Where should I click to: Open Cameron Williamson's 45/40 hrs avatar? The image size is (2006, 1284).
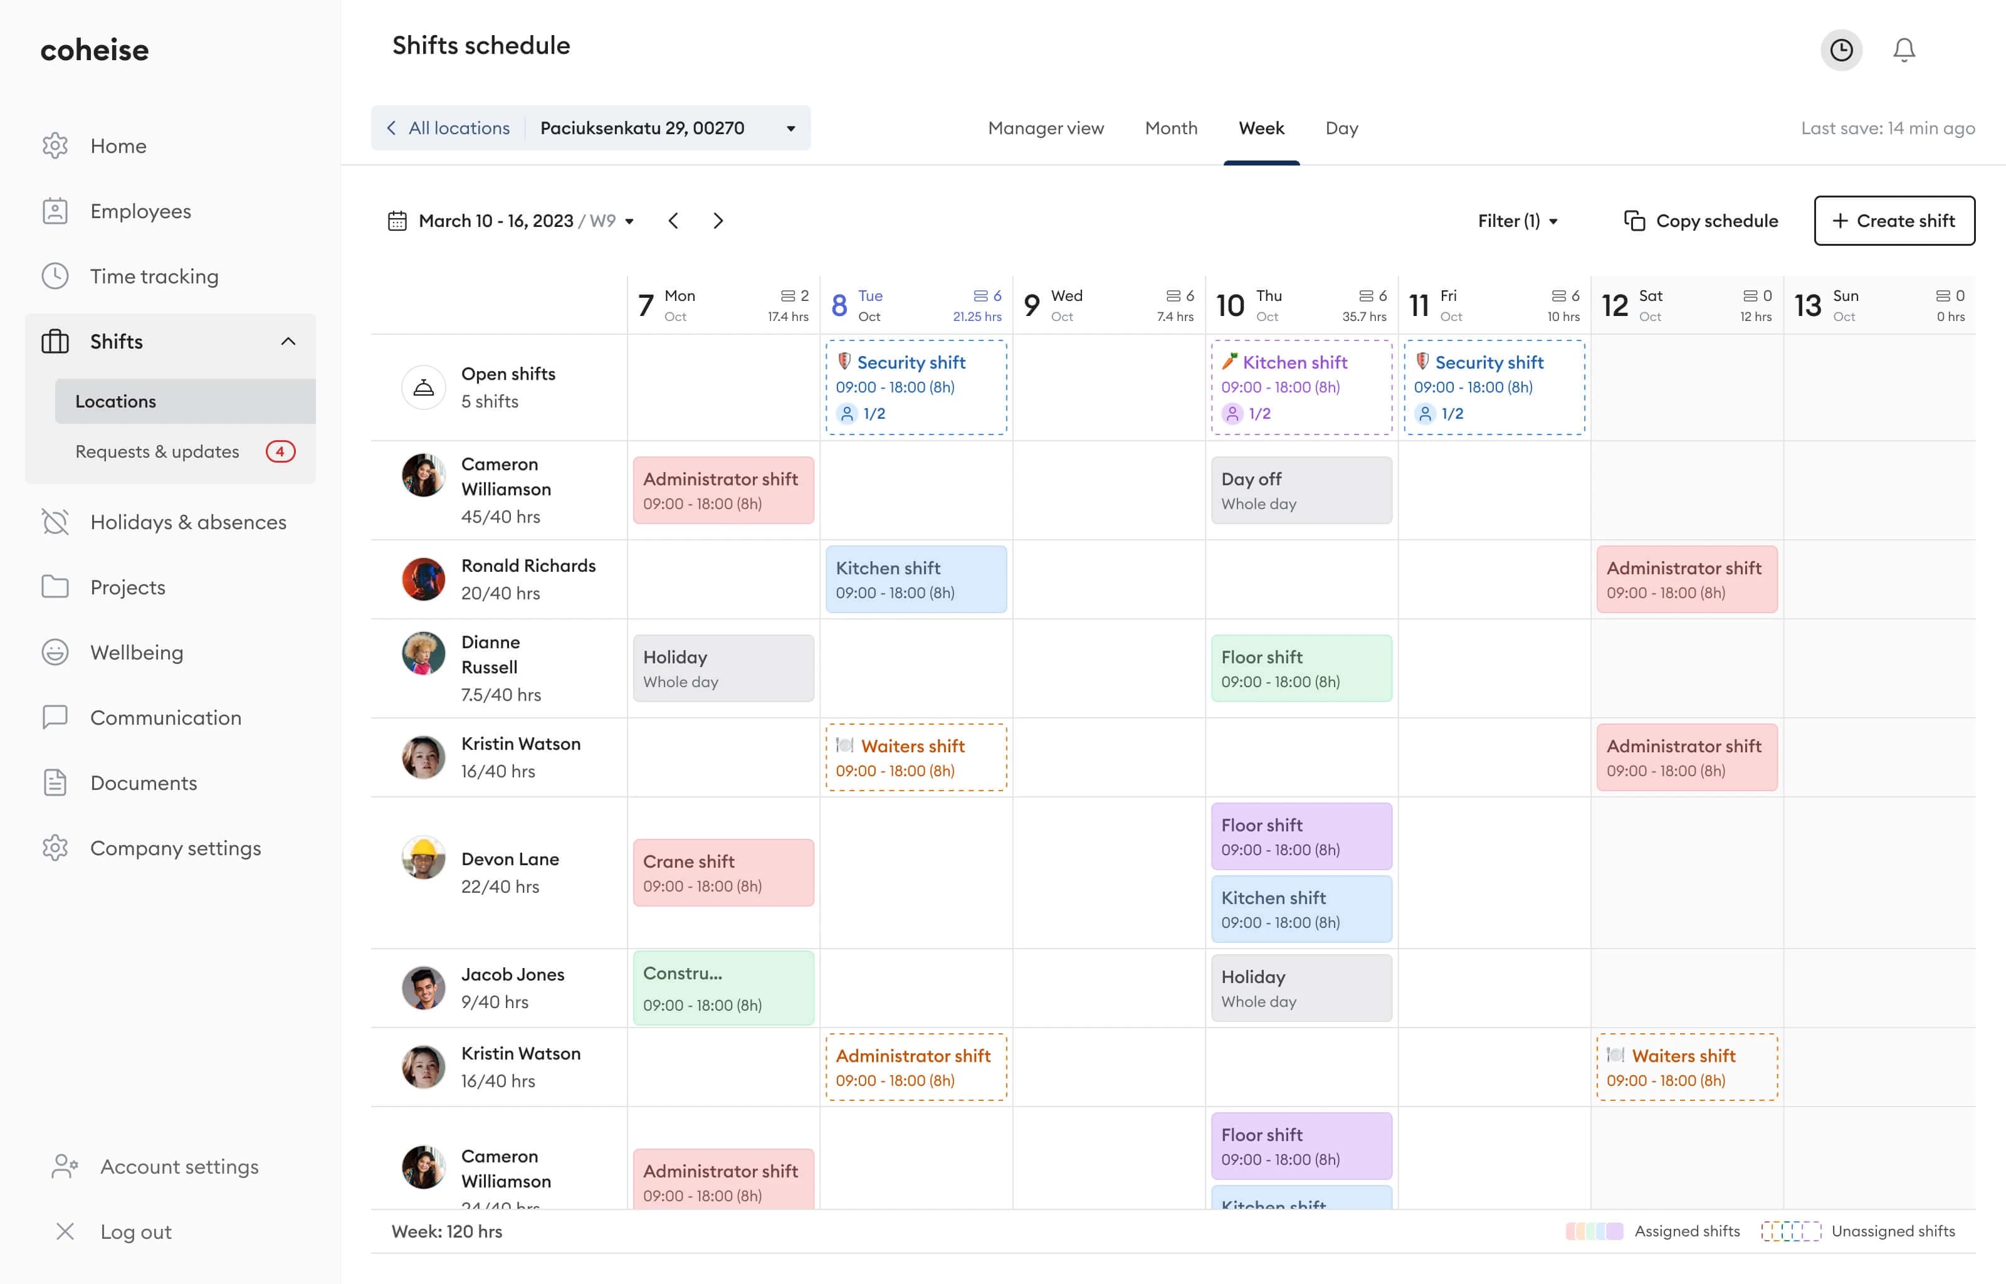pos(423,475)
